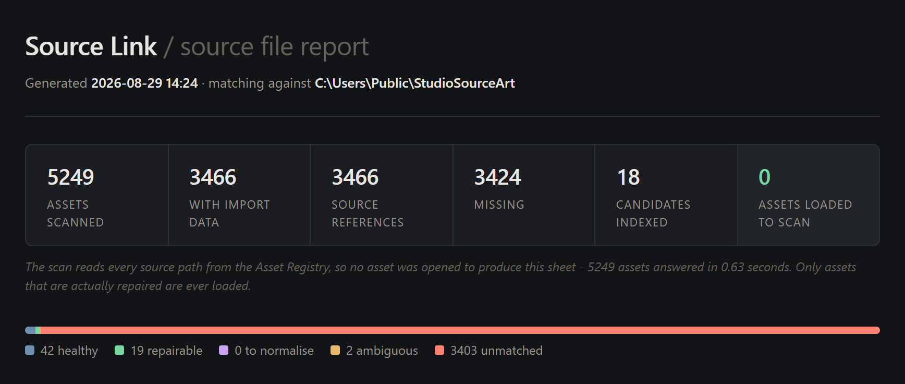Click the Asset Registry scan description note

pos(441,277)
